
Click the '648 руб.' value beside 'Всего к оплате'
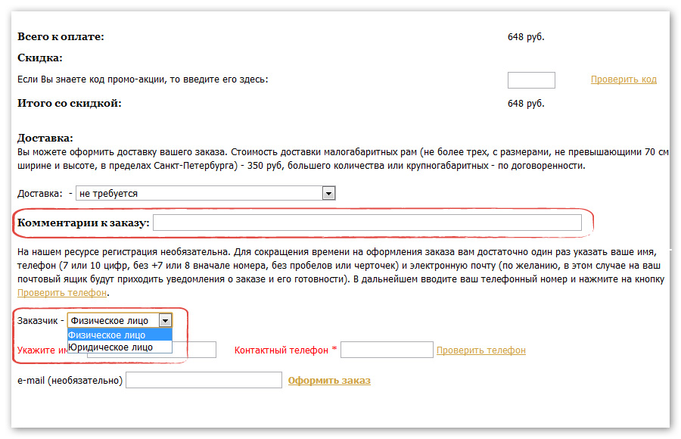526,37
